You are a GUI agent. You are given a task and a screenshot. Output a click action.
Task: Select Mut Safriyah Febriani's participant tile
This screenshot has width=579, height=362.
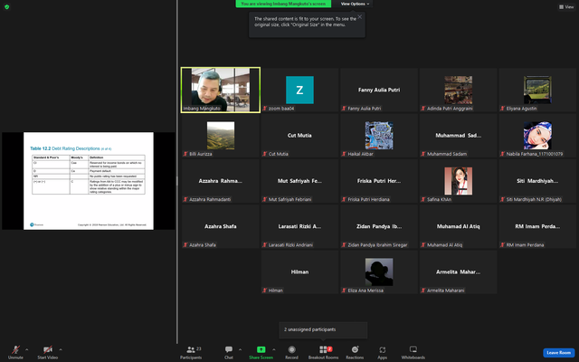click(x=299, y=181)
